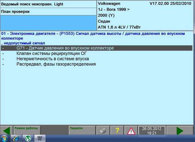Open the Режим работы menu
Viewport: 195px width, 142px height.
click(26, 128)
